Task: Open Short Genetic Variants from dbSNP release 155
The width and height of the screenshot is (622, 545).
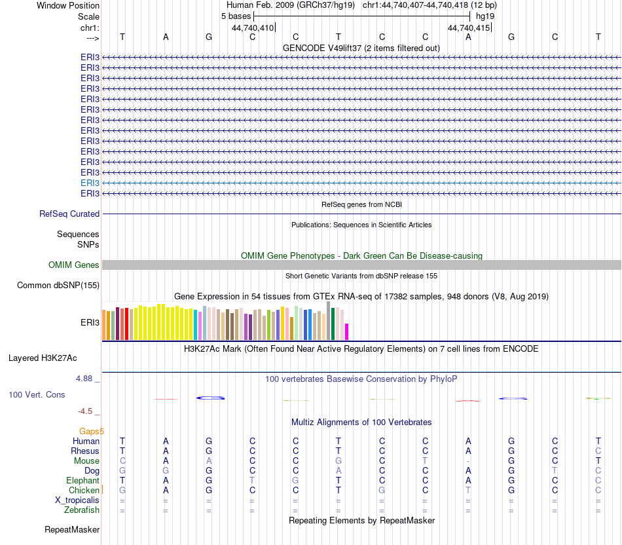Action: coord(361,276)
